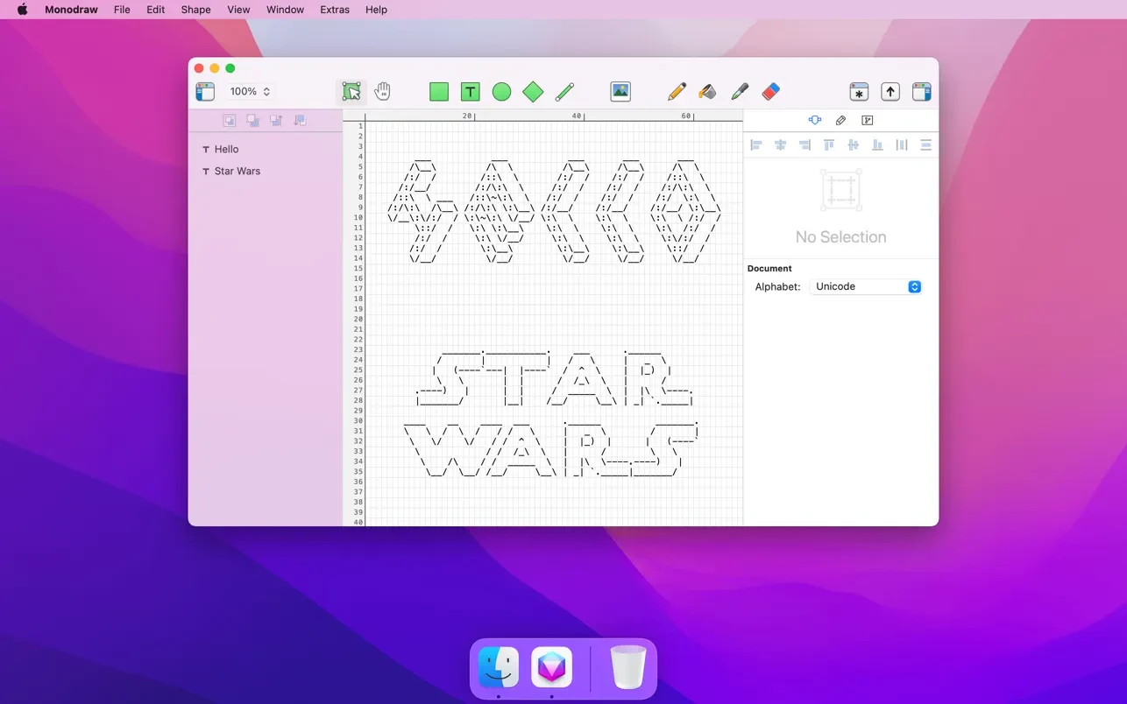The height and width of the screenshot is (704, 1127).
Task: Select the Hello layer in sidebar
Action: pos(226,149)
